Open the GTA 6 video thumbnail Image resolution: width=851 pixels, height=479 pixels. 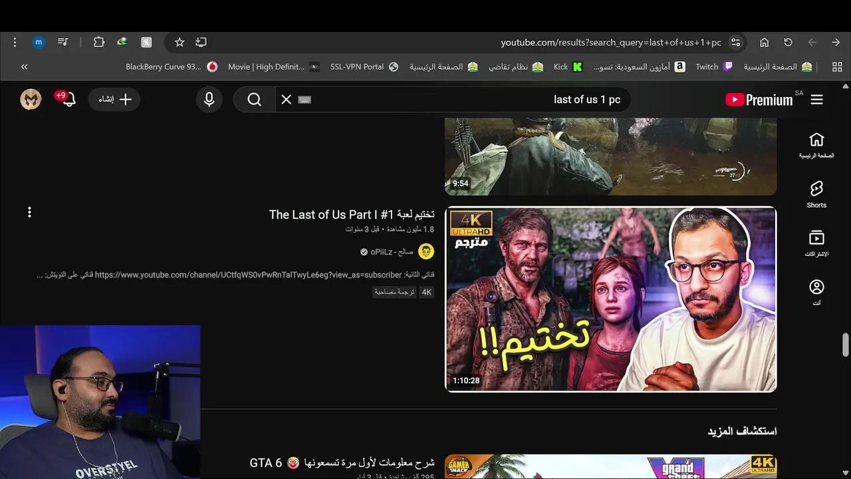[610, 466]
